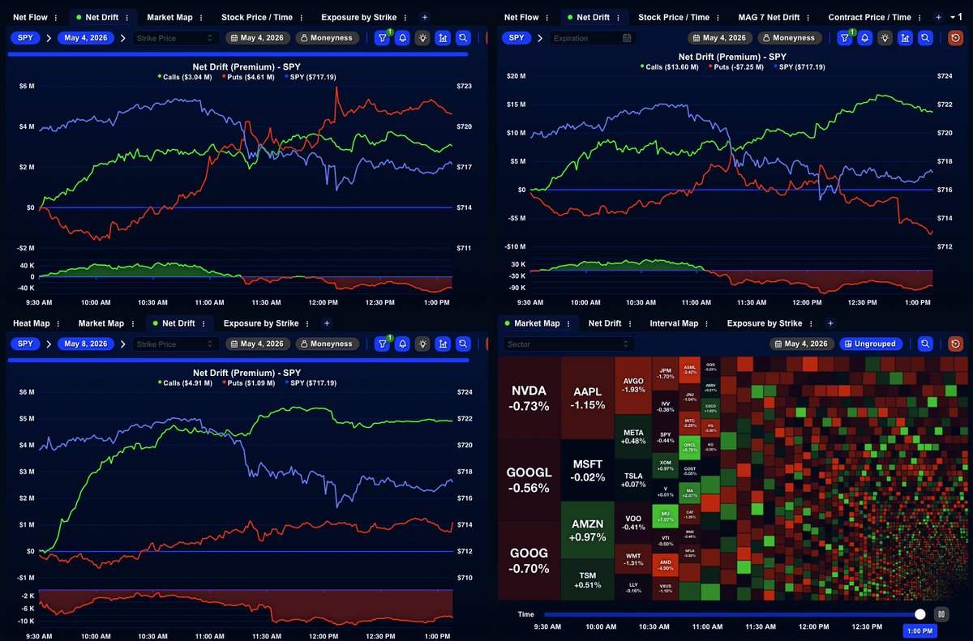
Task: Open filter icon in bottom-left panel
Action: tap(383, 344)
